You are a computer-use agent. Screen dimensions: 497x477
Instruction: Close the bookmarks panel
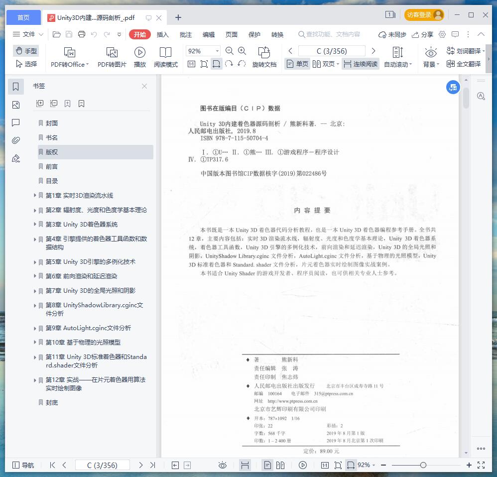click(x=144, y=86)
